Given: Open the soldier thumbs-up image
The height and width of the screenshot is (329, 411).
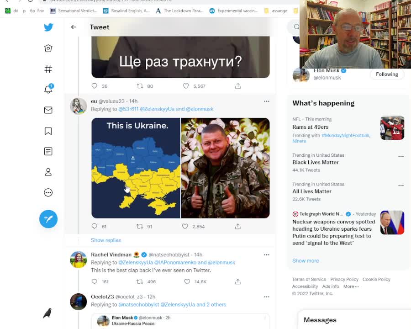Looking at the screenshot, I should [226, 168].
